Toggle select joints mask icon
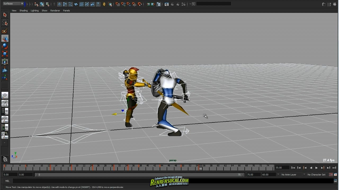 pos(65,4)
